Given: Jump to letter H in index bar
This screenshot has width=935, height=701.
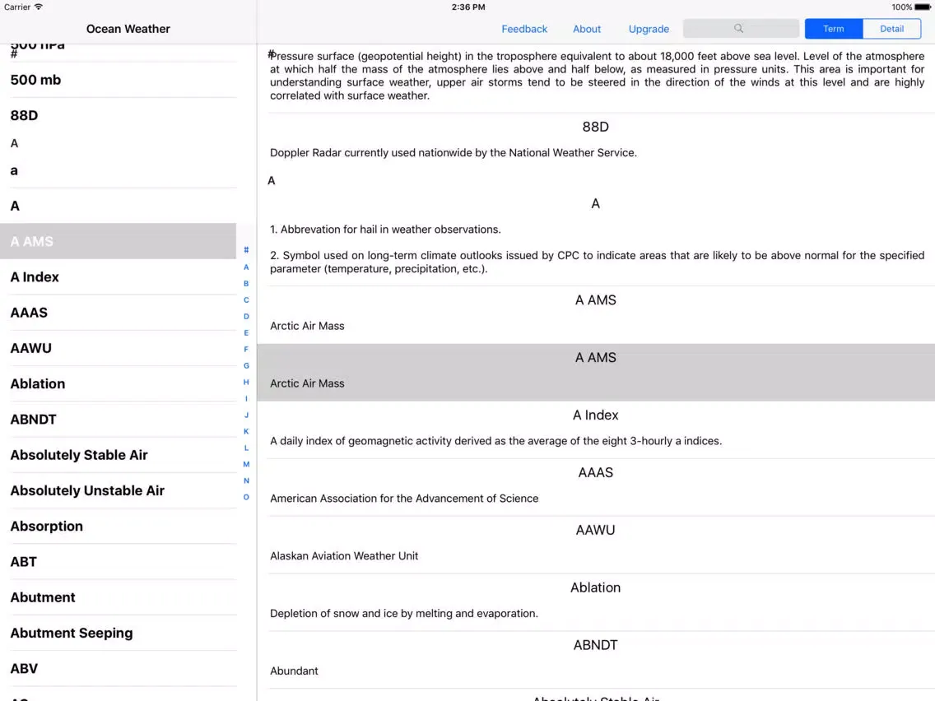Looking at the screenshot, I should tap(246, 382).
